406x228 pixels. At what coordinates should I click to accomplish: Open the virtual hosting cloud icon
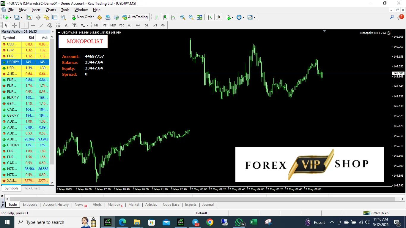coord(108,17)
